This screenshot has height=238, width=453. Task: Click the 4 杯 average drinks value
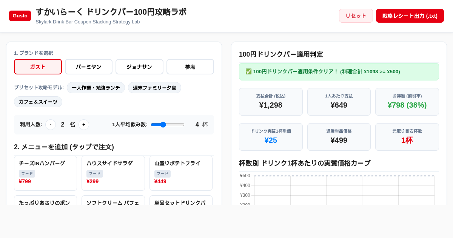(202, 125)
